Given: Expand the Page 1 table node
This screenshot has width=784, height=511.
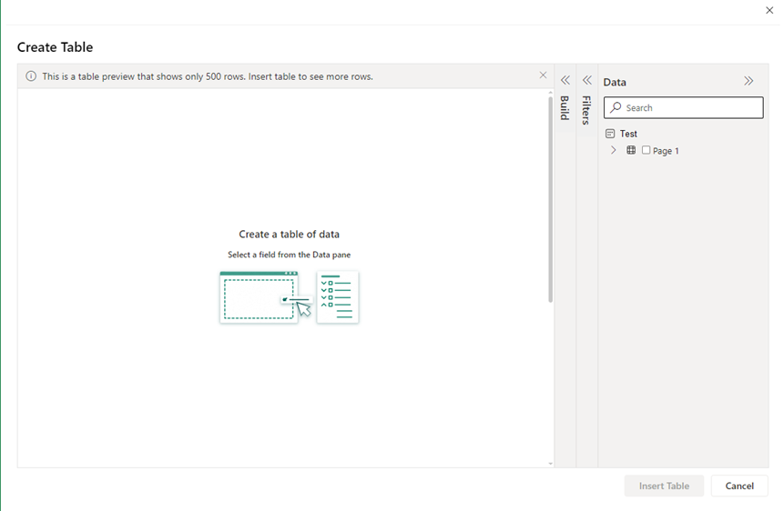Looking at the screenshot, I should [614, 150].
